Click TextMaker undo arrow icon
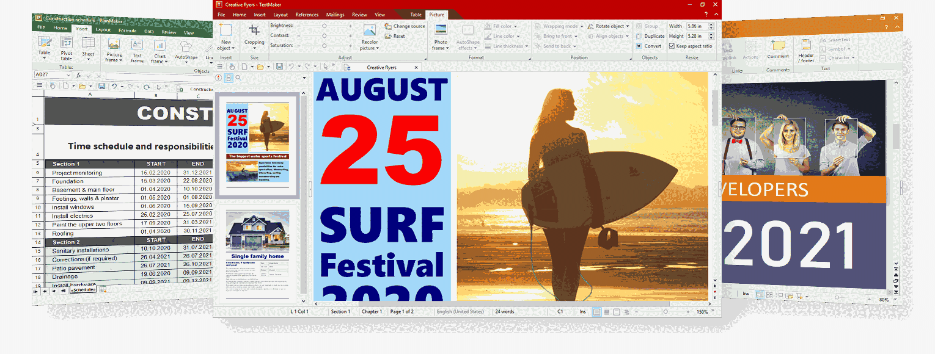 point(291,66)
